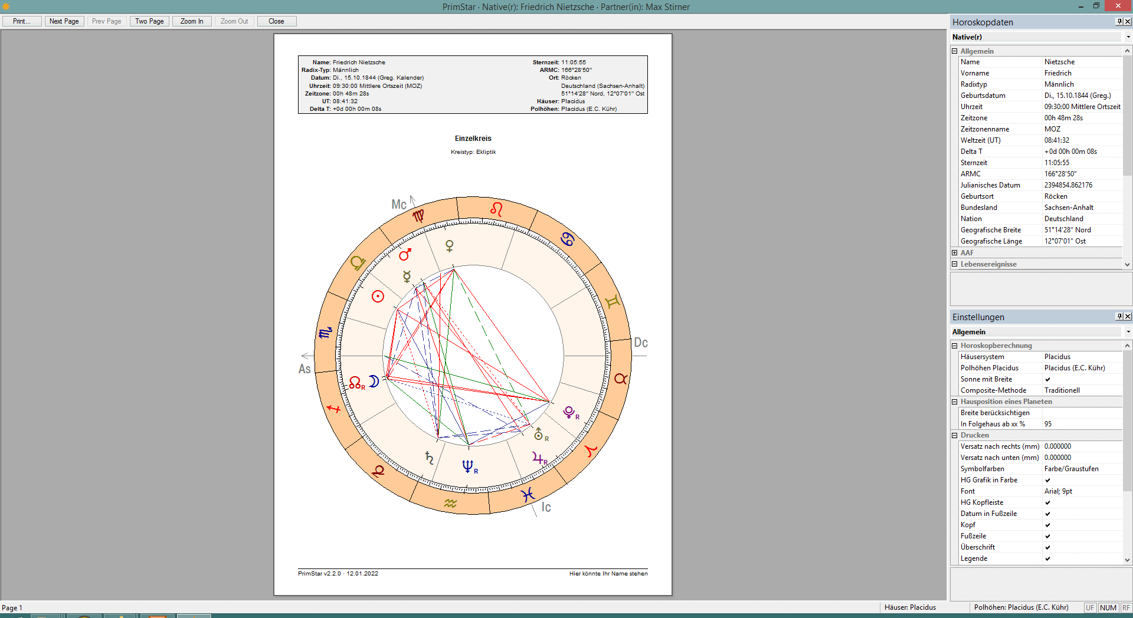The image size is (1133, 618).
Task: Pin the Einstellungen panel
Action: pos(1119,317)
